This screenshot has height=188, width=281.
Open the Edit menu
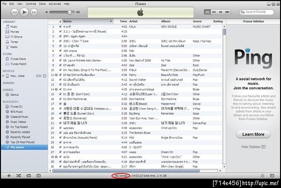[x=12, y=4]
